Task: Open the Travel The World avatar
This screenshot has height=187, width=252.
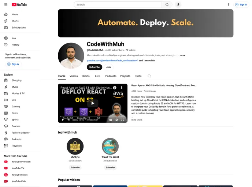Action: [x=110, y=146]
